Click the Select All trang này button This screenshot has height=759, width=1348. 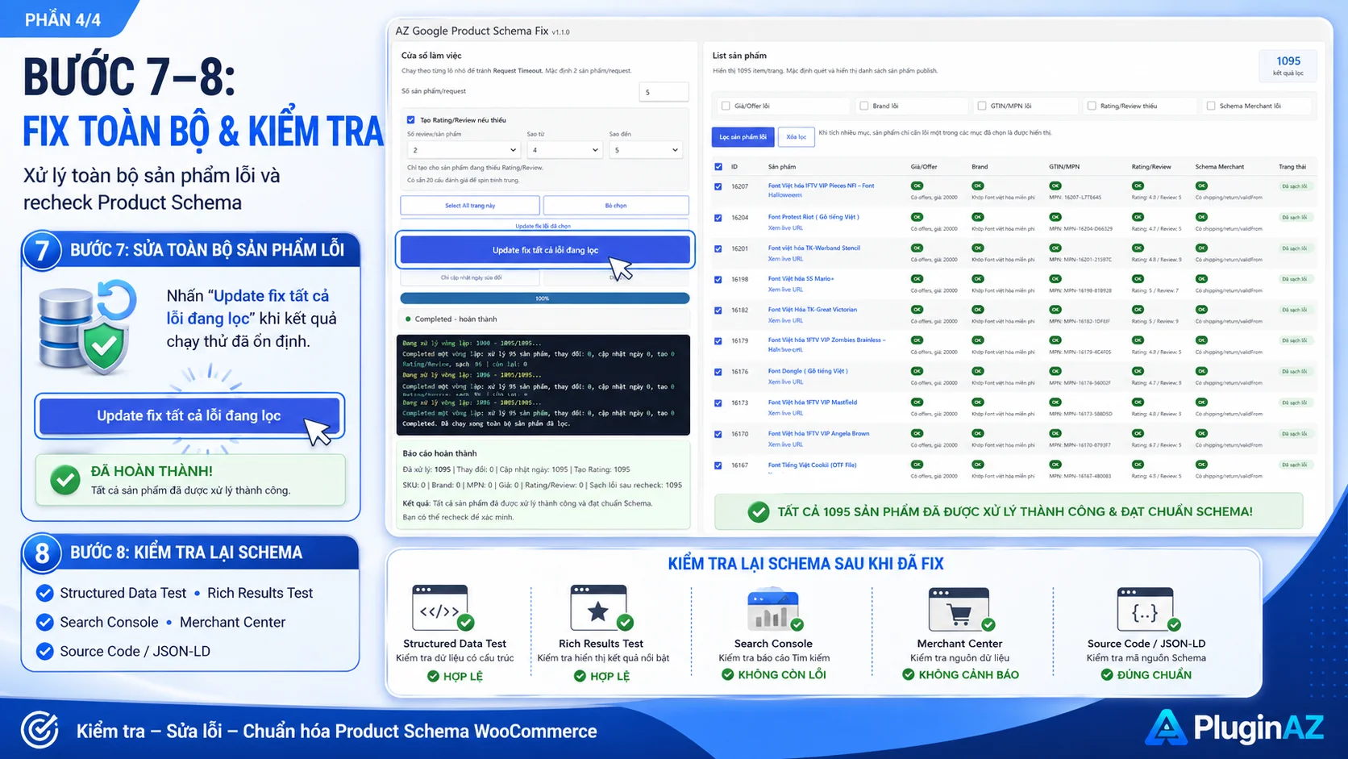coord(470,206)
